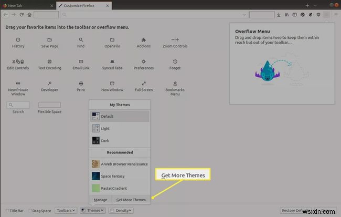Select New Private Window mask icon
The width and height of the screenshot is (341, 217).
point(18,83)
